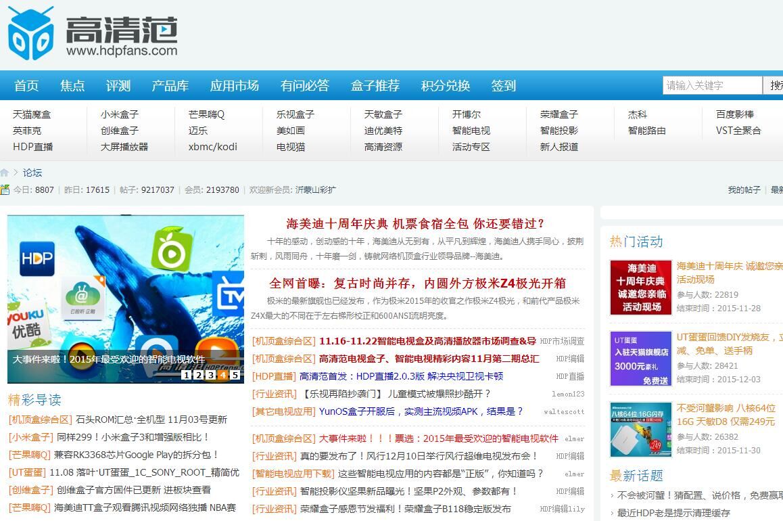
Task: Open the 荣耀盒子 category link
Action: (559, 114)
